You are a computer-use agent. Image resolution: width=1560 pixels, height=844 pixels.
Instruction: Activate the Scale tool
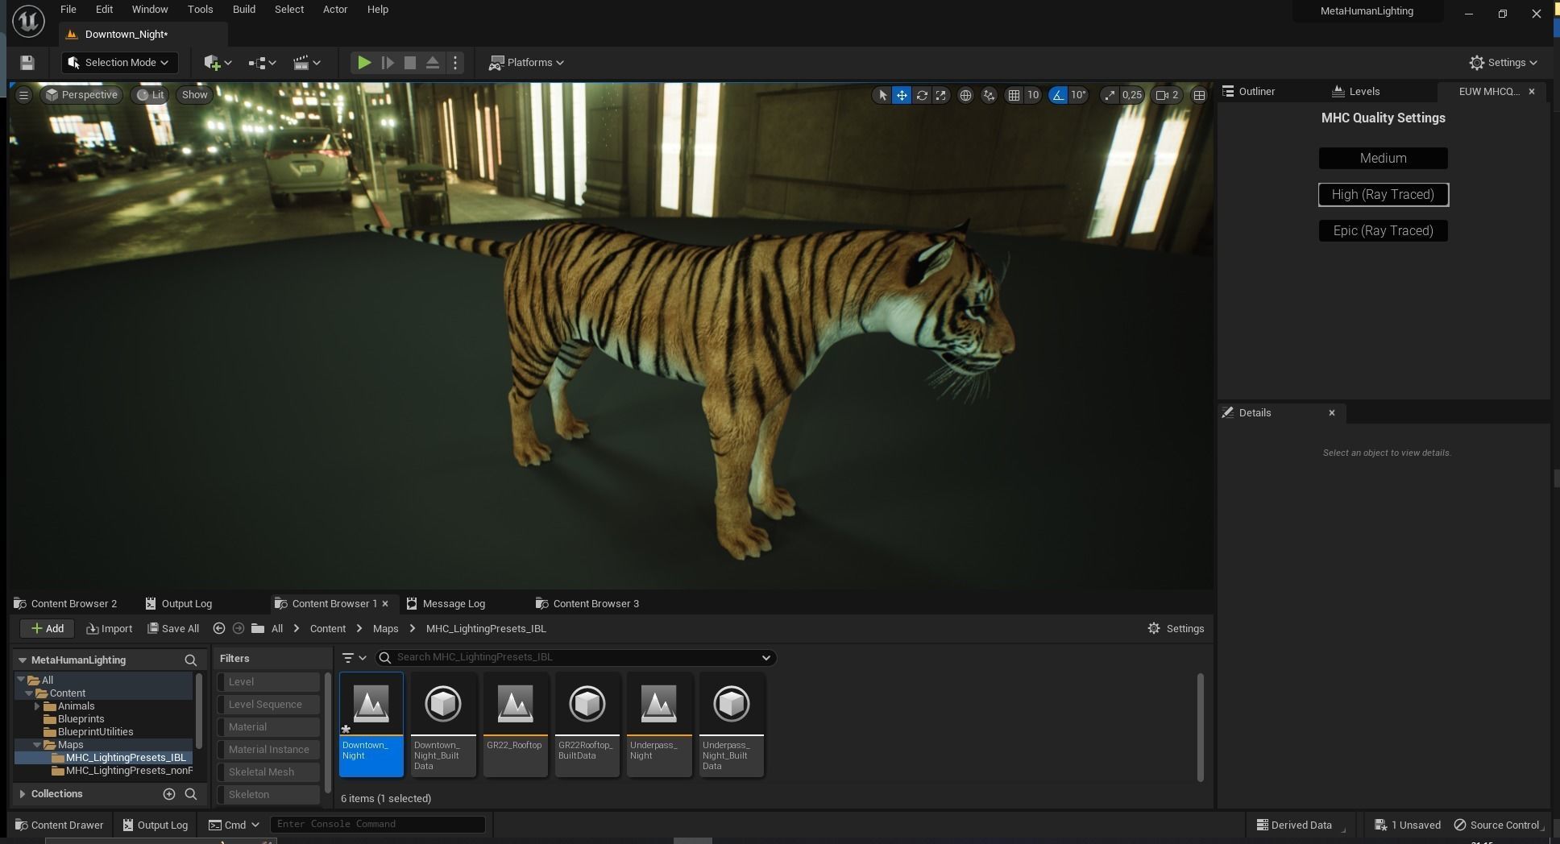[x=940, y=95]
